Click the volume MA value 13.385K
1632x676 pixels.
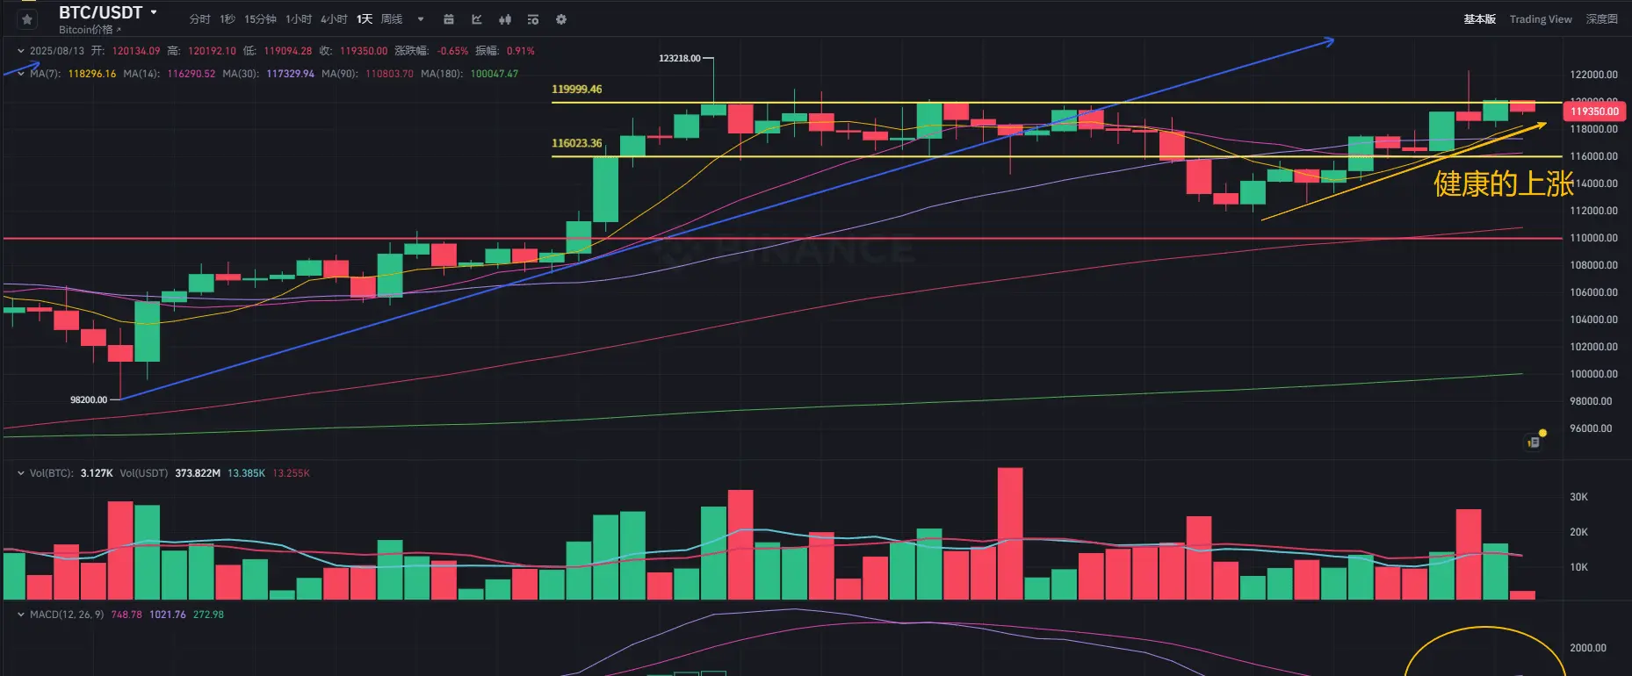246,473
